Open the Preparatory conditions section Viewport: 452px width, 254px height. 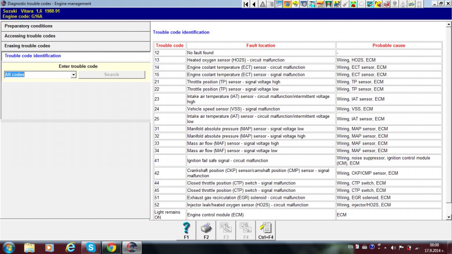(x=75, y=26)
